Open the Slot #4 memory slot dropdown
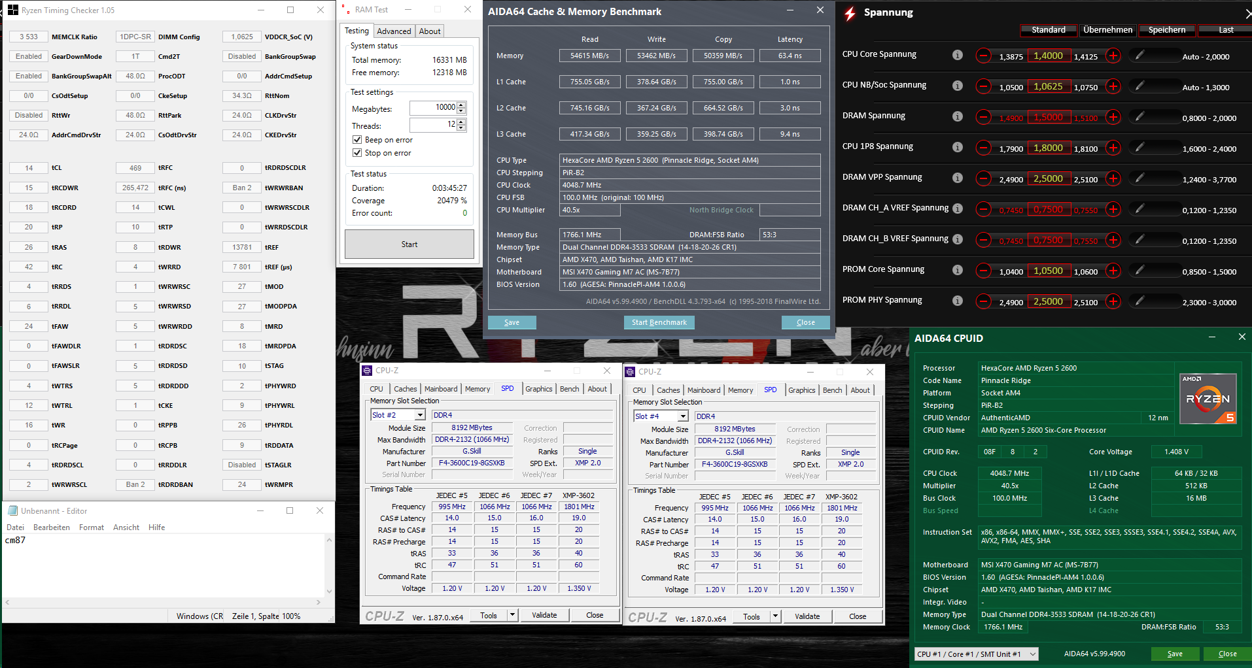Image resolution: width=1252 pixels, height=668 pixels. 683,416
